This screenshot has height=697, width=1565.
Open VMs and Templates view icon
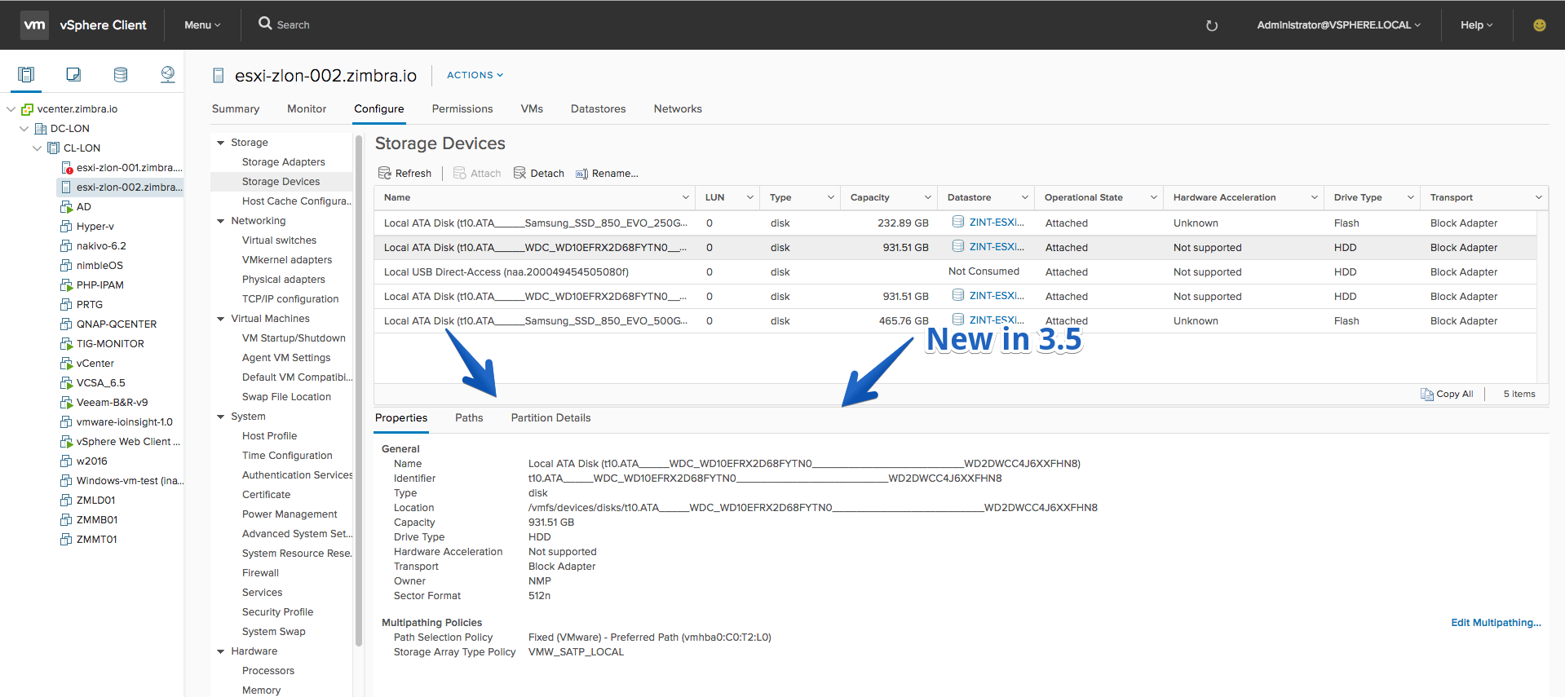pos(73,75)
